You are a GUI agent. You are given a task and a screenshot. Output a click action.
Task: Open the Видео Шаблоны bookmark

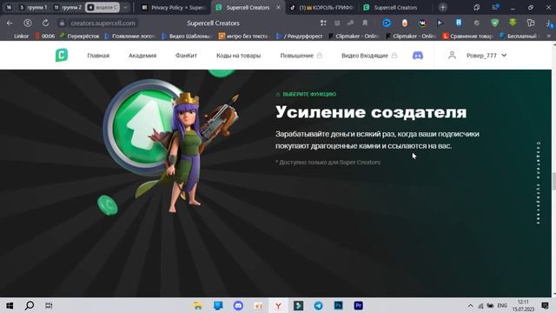188,37
